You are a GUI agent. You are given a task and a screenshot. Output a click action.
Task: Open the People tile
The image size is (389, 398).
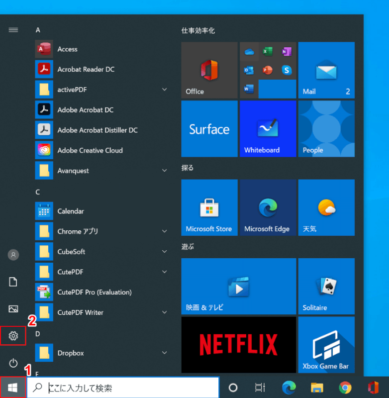326,129
